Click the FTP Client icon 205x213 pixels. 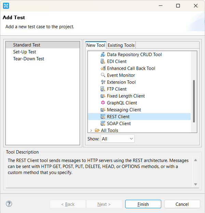coord(103,89)
